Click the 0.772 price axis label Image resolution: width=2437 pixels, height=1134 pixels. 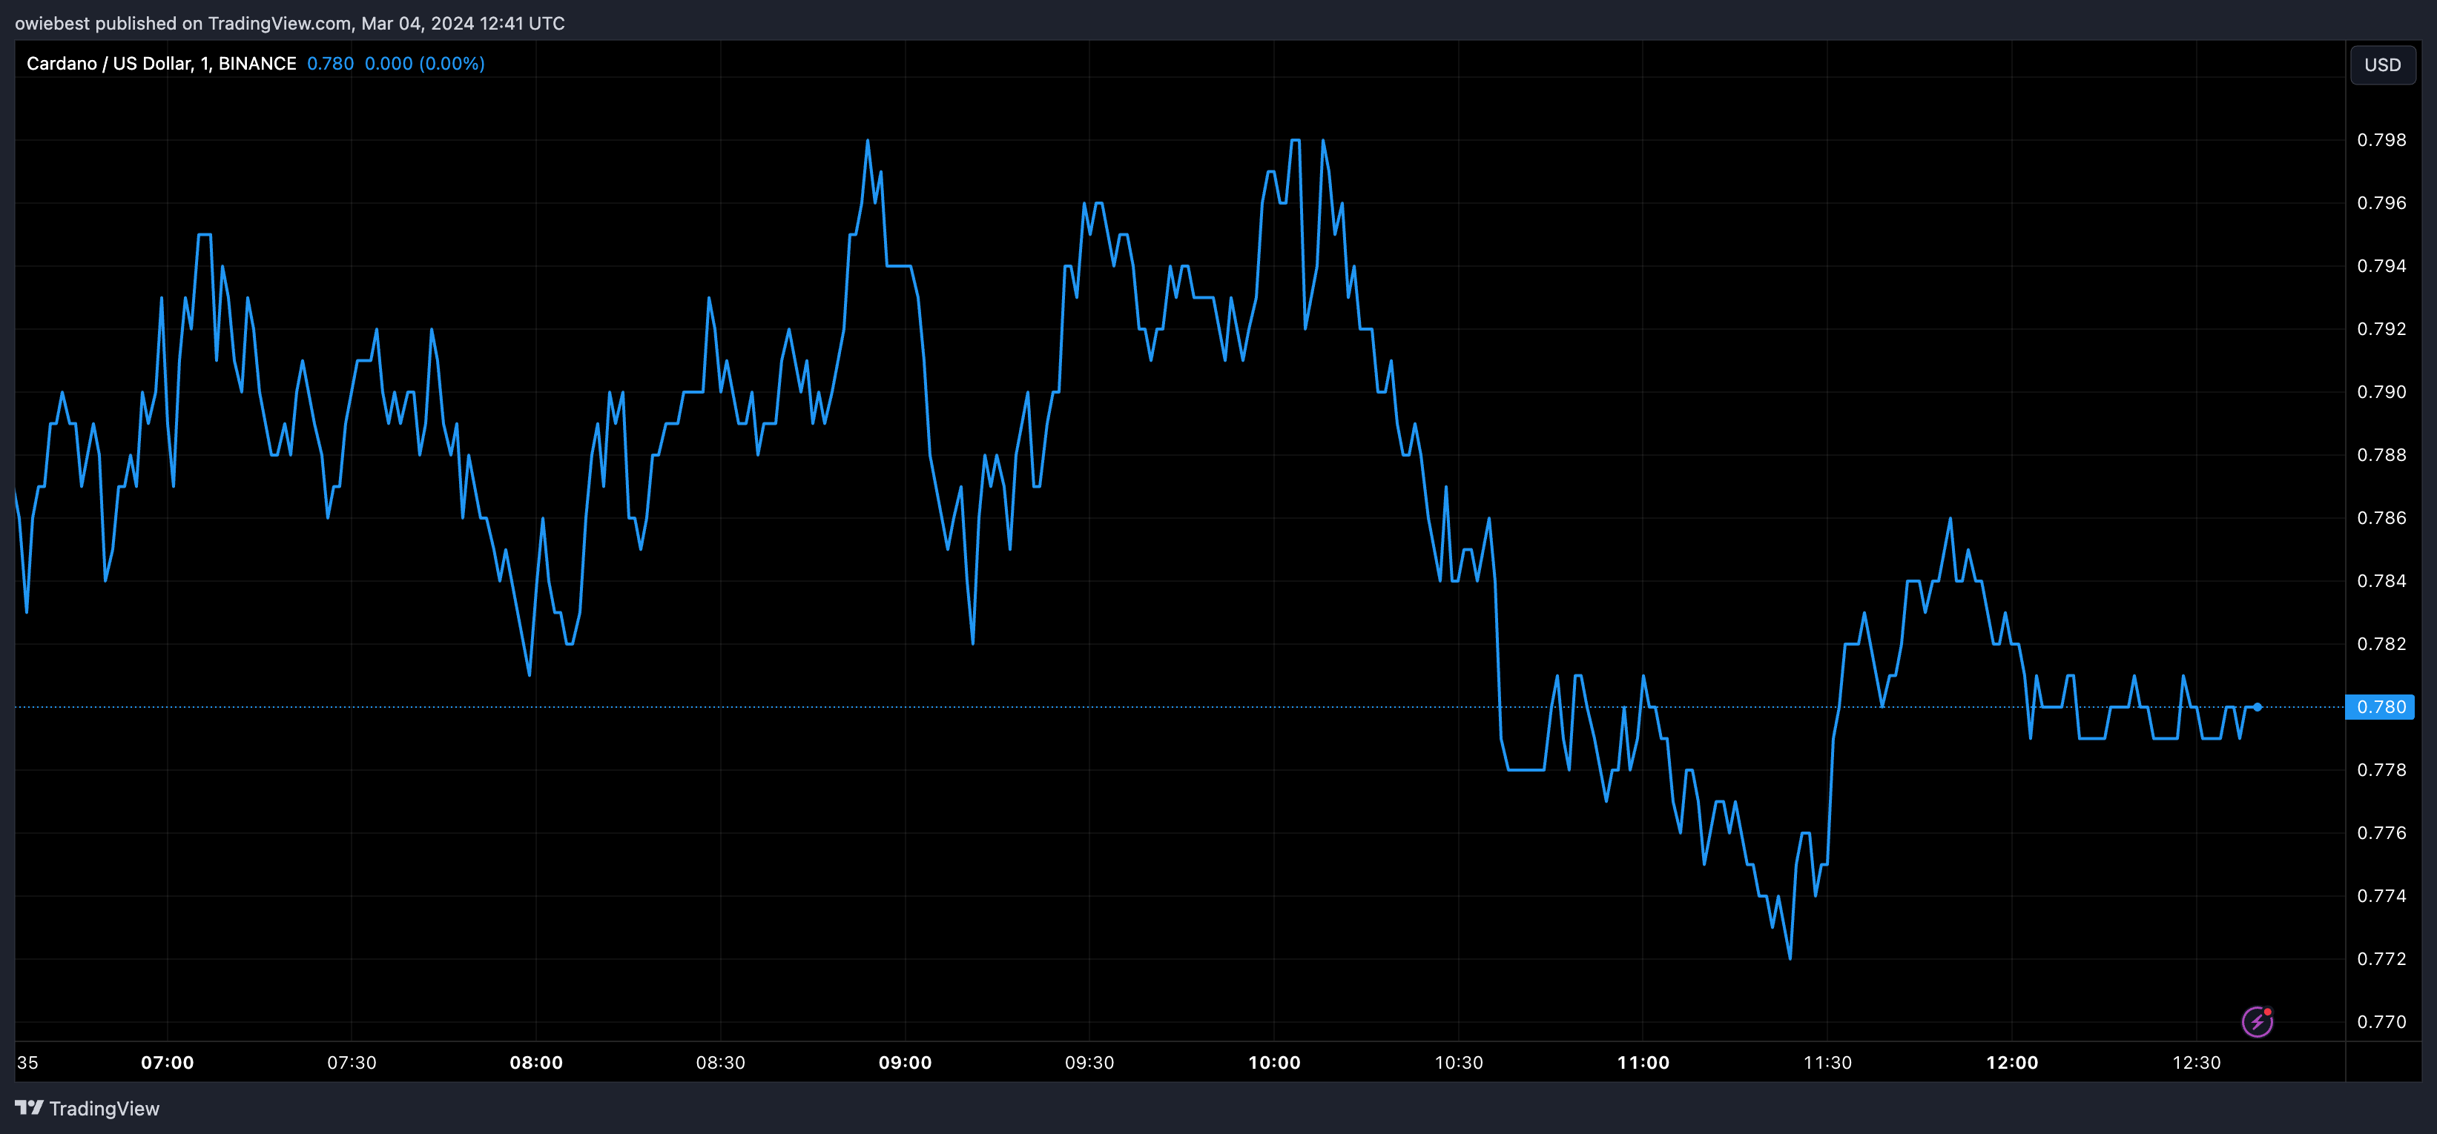[2381, 959]
